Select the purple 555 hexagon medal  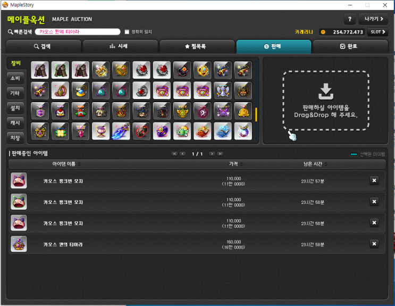pos(40,111)
